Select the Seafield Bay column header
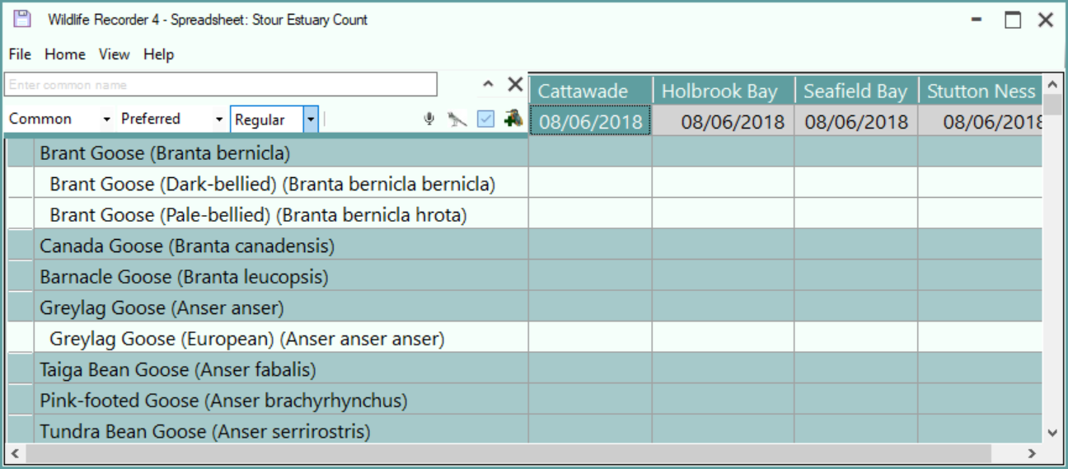Screen dimensions: 1068x469 click(x=856, y=91)
